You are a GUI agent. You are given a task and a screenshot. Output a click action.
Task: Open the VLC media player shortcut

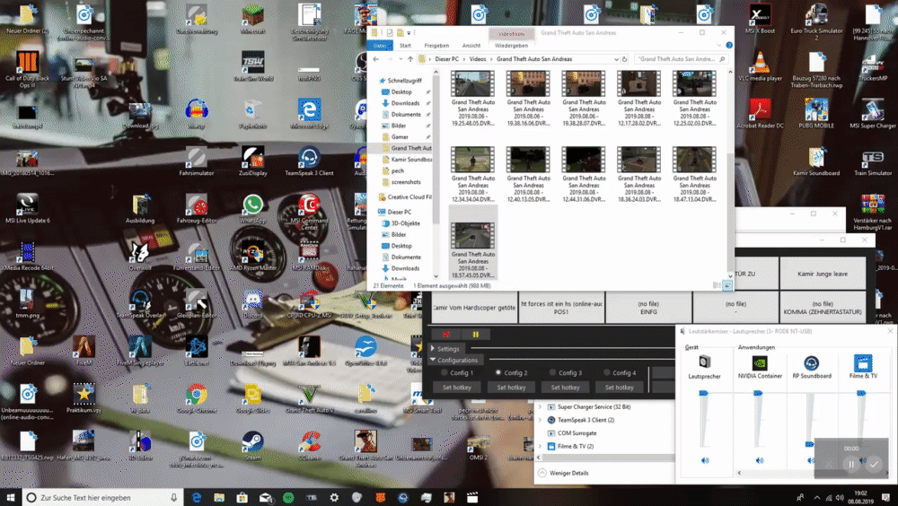coord(758,63)
